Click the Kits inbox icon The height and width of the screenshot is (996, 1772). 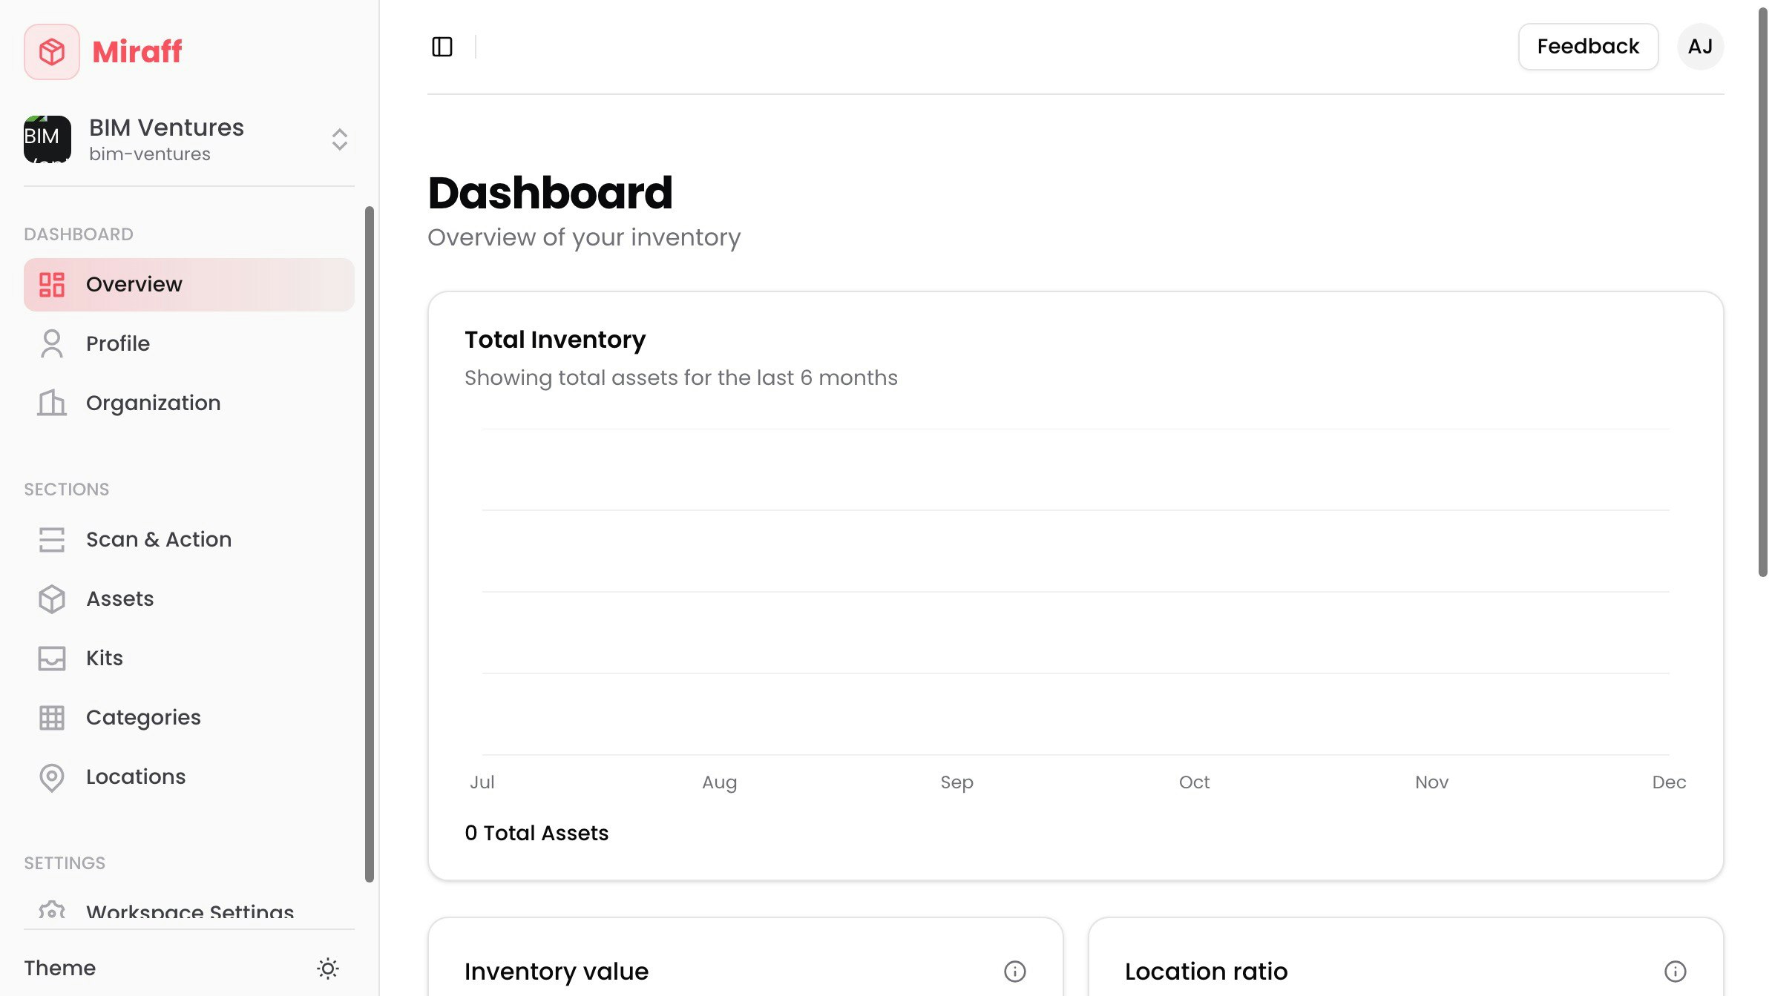coord(52,659)
